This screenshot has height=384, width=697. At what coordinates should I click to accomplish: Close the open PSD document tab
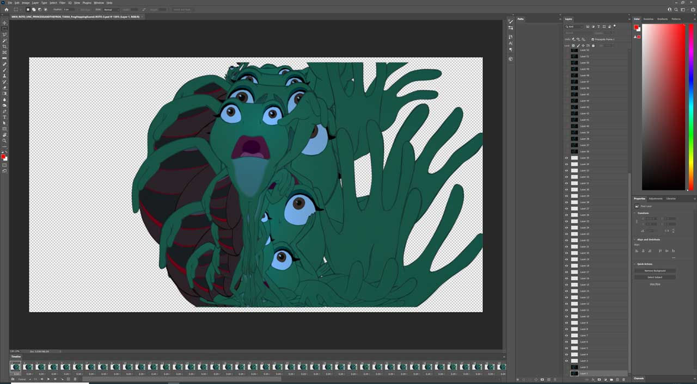[x=142, y=17]
